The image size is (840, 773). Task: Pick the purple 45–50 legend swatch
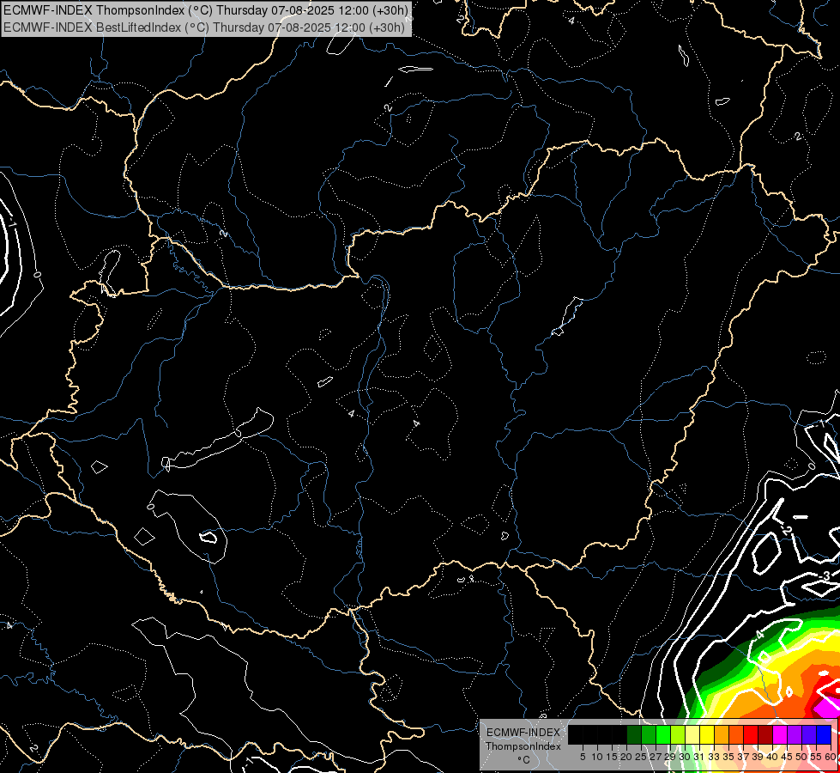[795, 735]
